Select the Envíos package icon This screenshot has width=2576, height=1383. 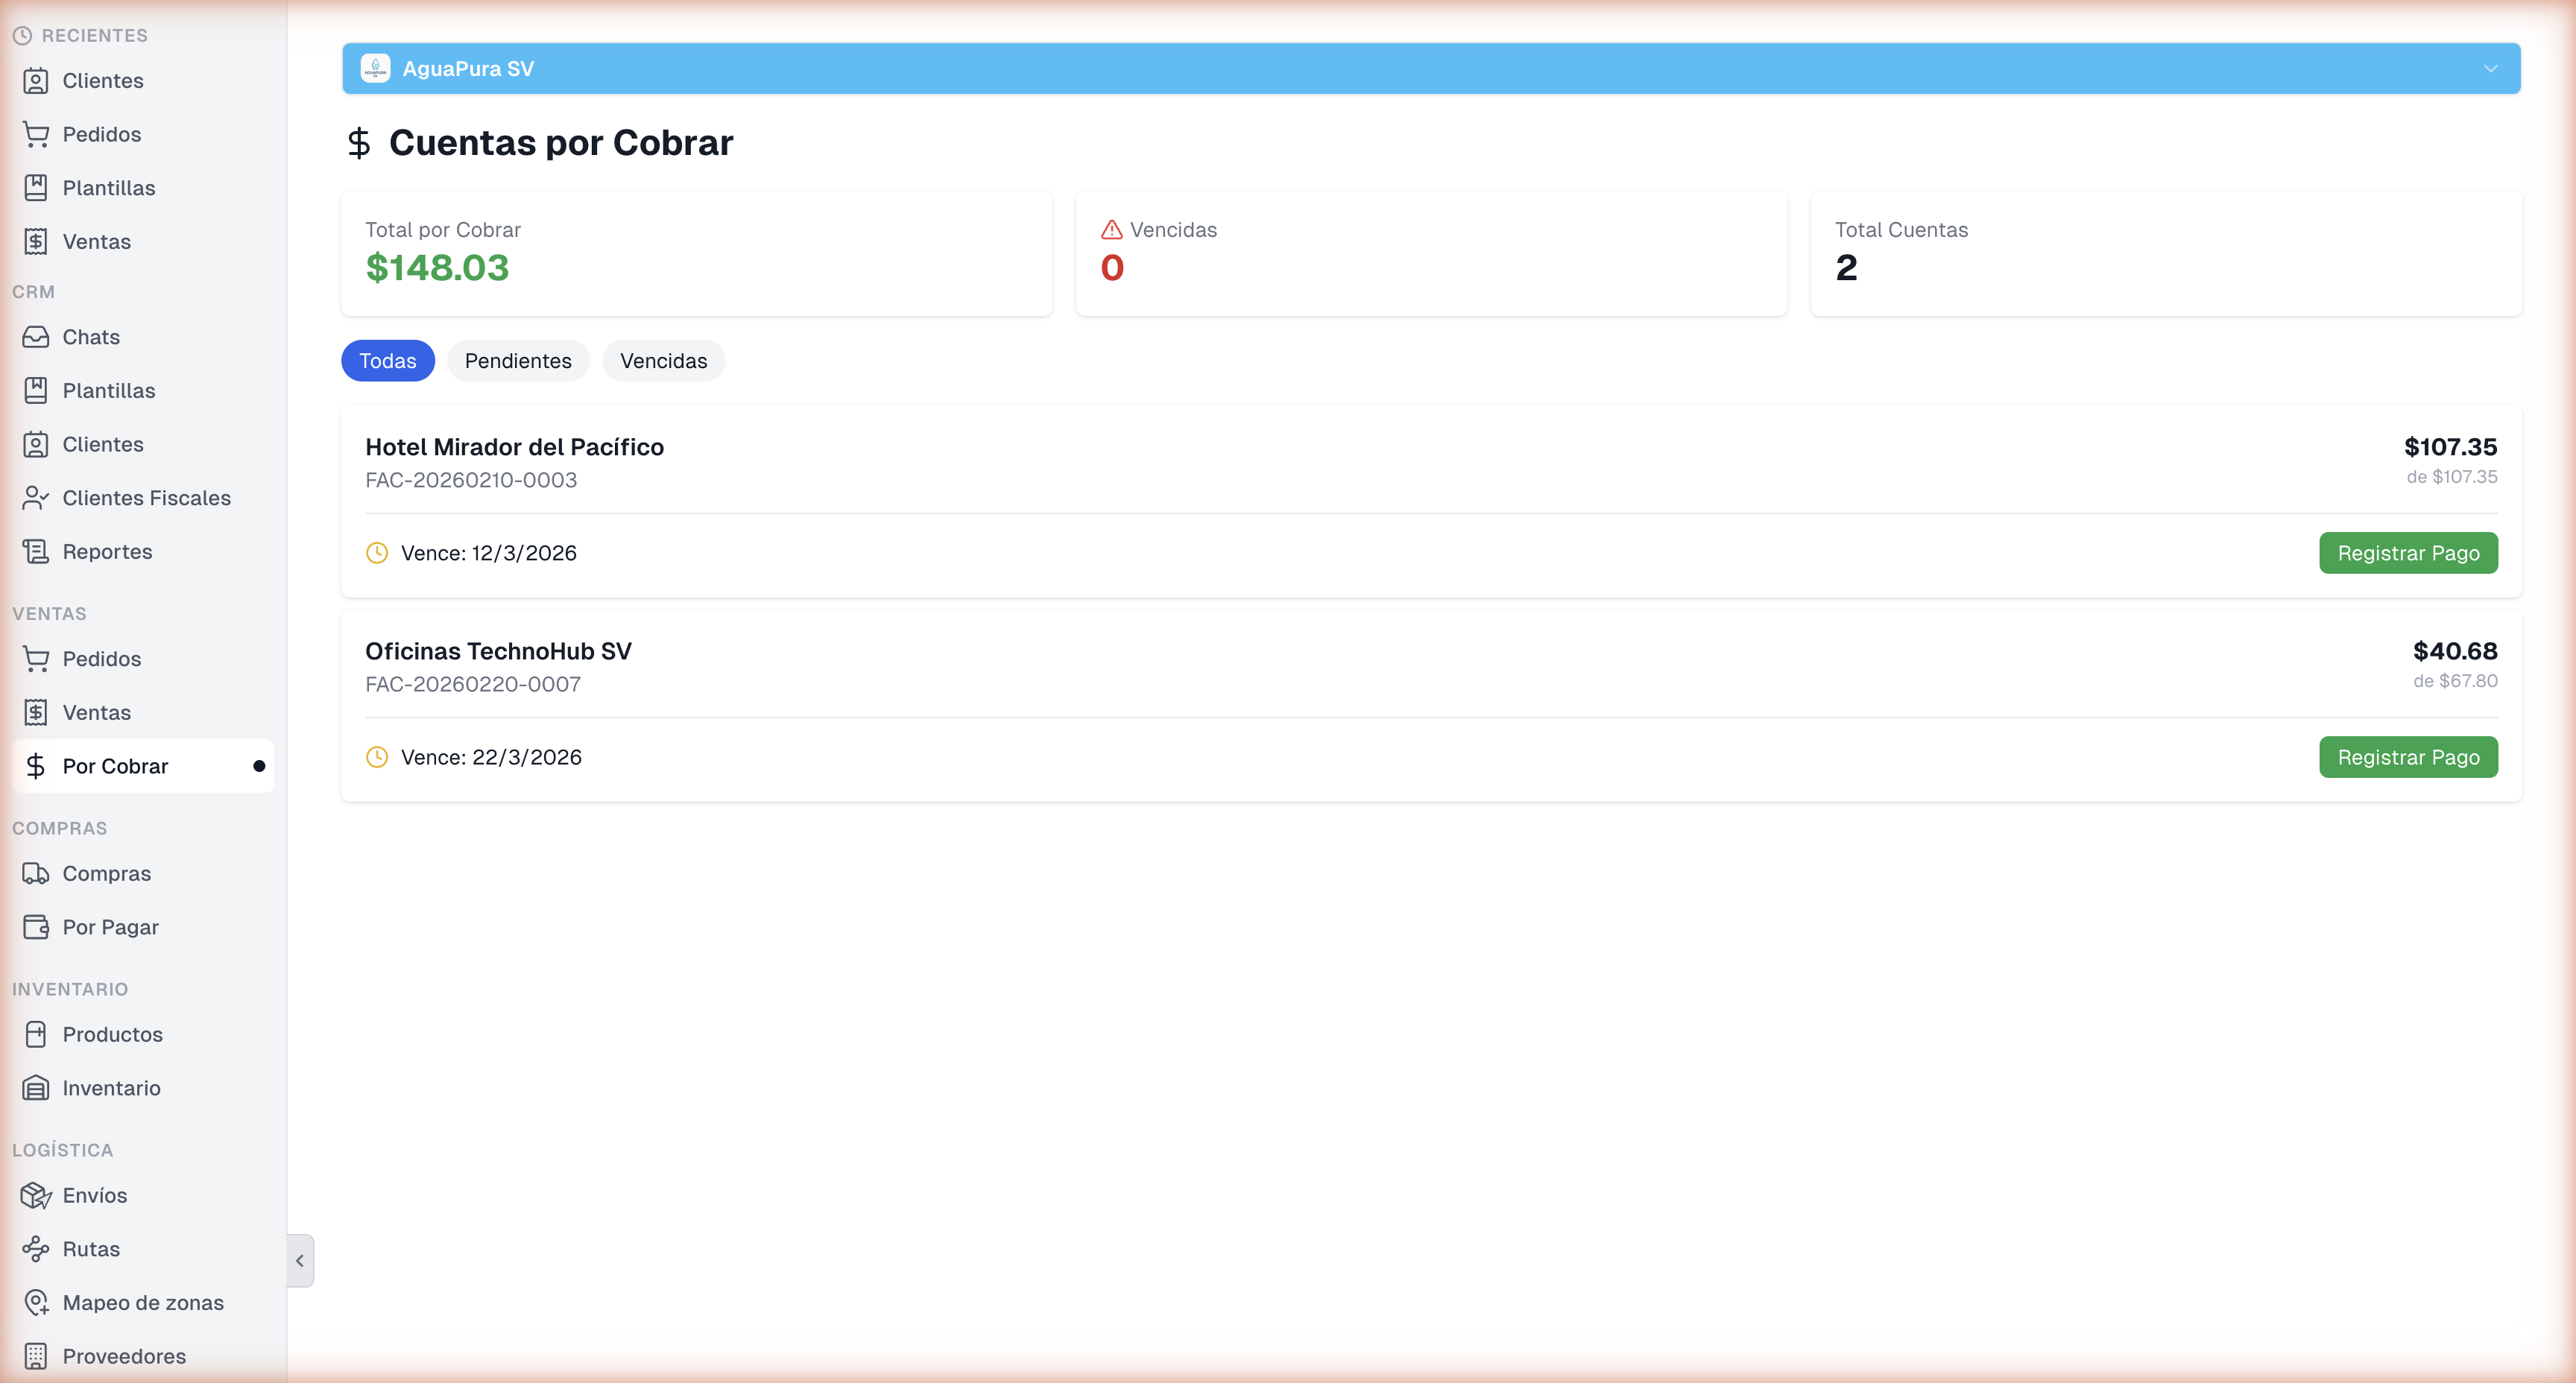point(36,1195)
